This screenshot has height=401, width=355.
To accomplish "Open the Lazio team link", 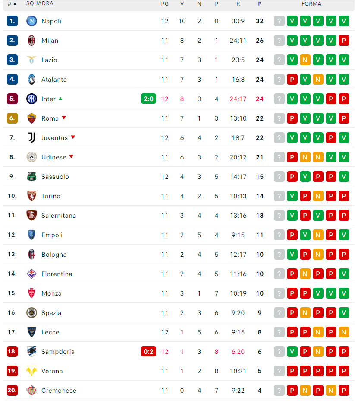I will point(49,60).
